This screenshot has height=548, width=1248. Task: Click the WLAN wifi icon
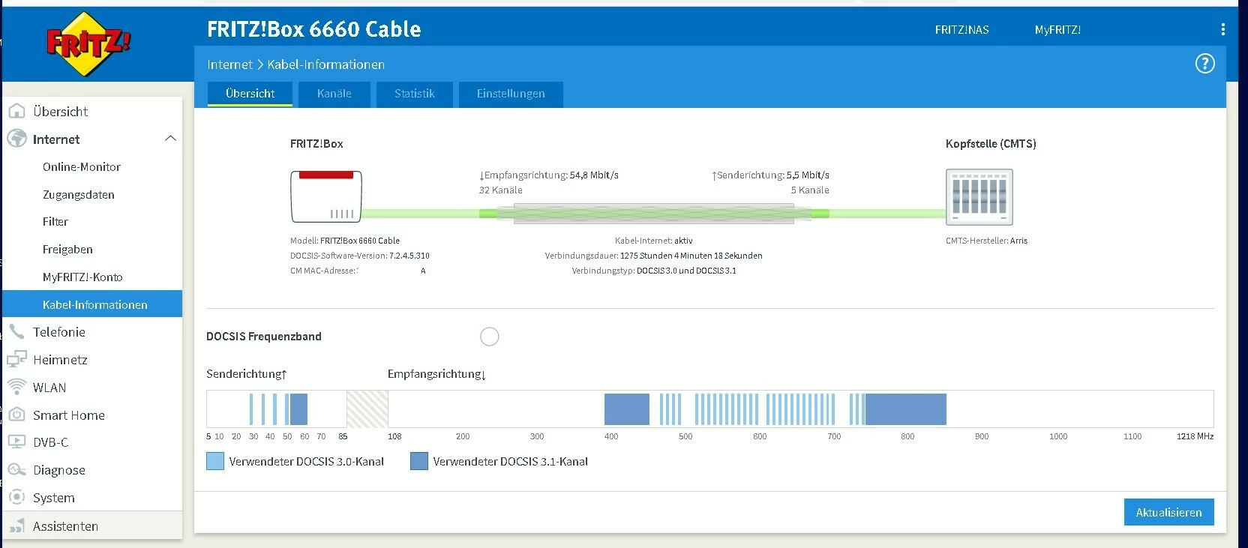(16, 387)
